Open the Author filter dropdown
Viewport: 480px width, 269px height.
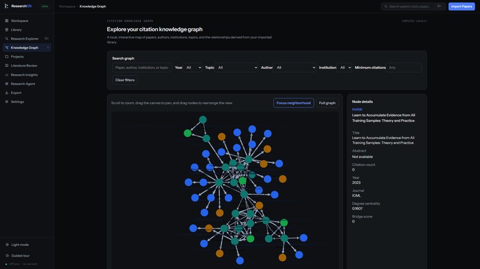click(294, 68)
